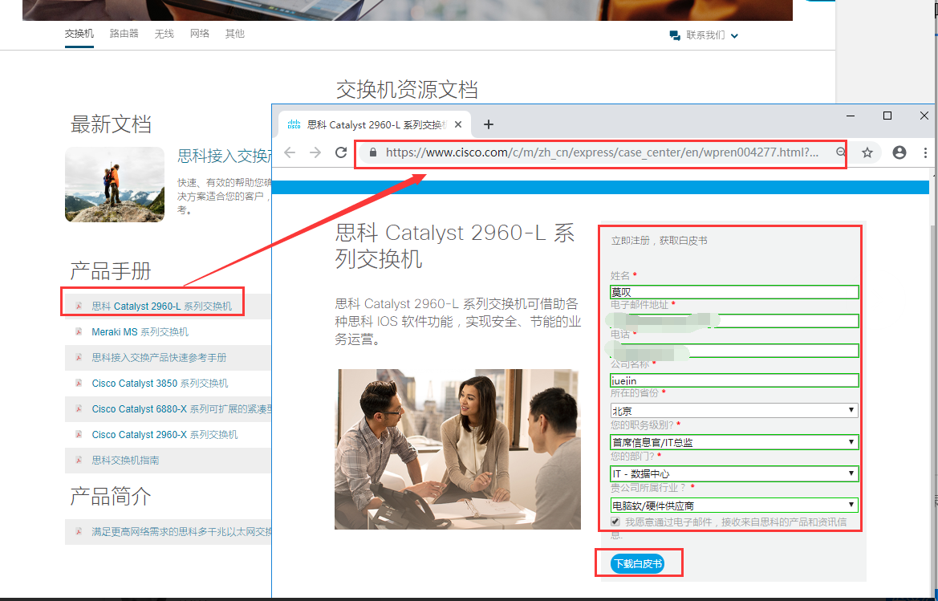938x601 pixels.
Task: Open 思科交换机指南 link
Action: pos(125,461)
